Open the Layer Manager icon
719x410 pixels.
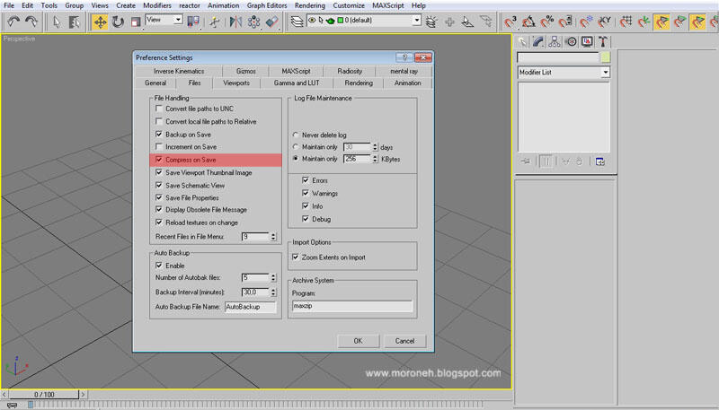point(297,21)
